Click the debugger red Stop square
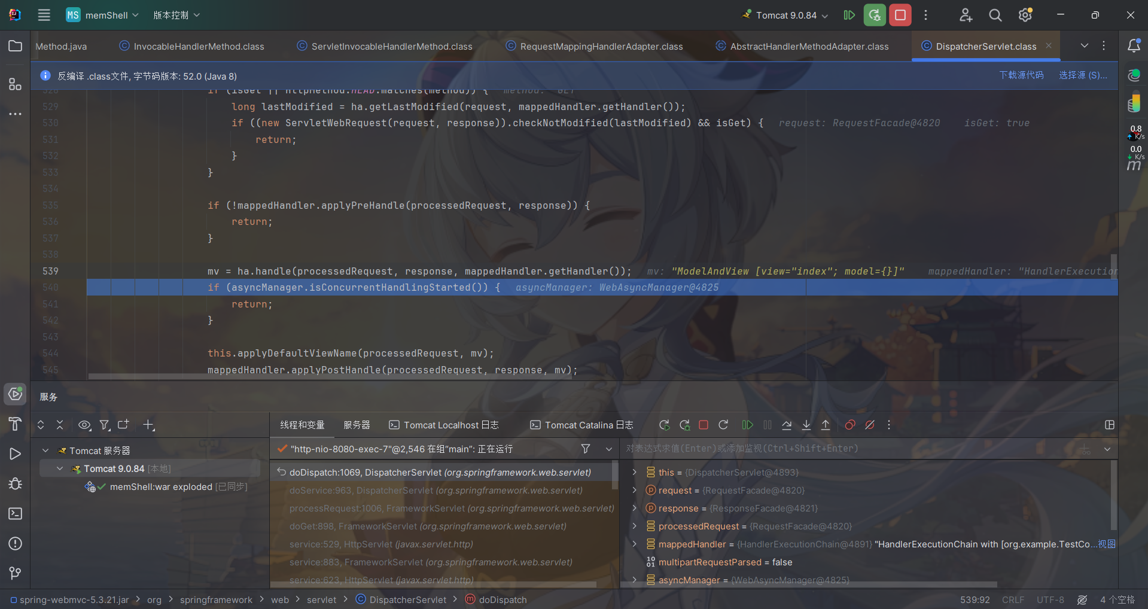1148x609 pixels. (704, 425)
